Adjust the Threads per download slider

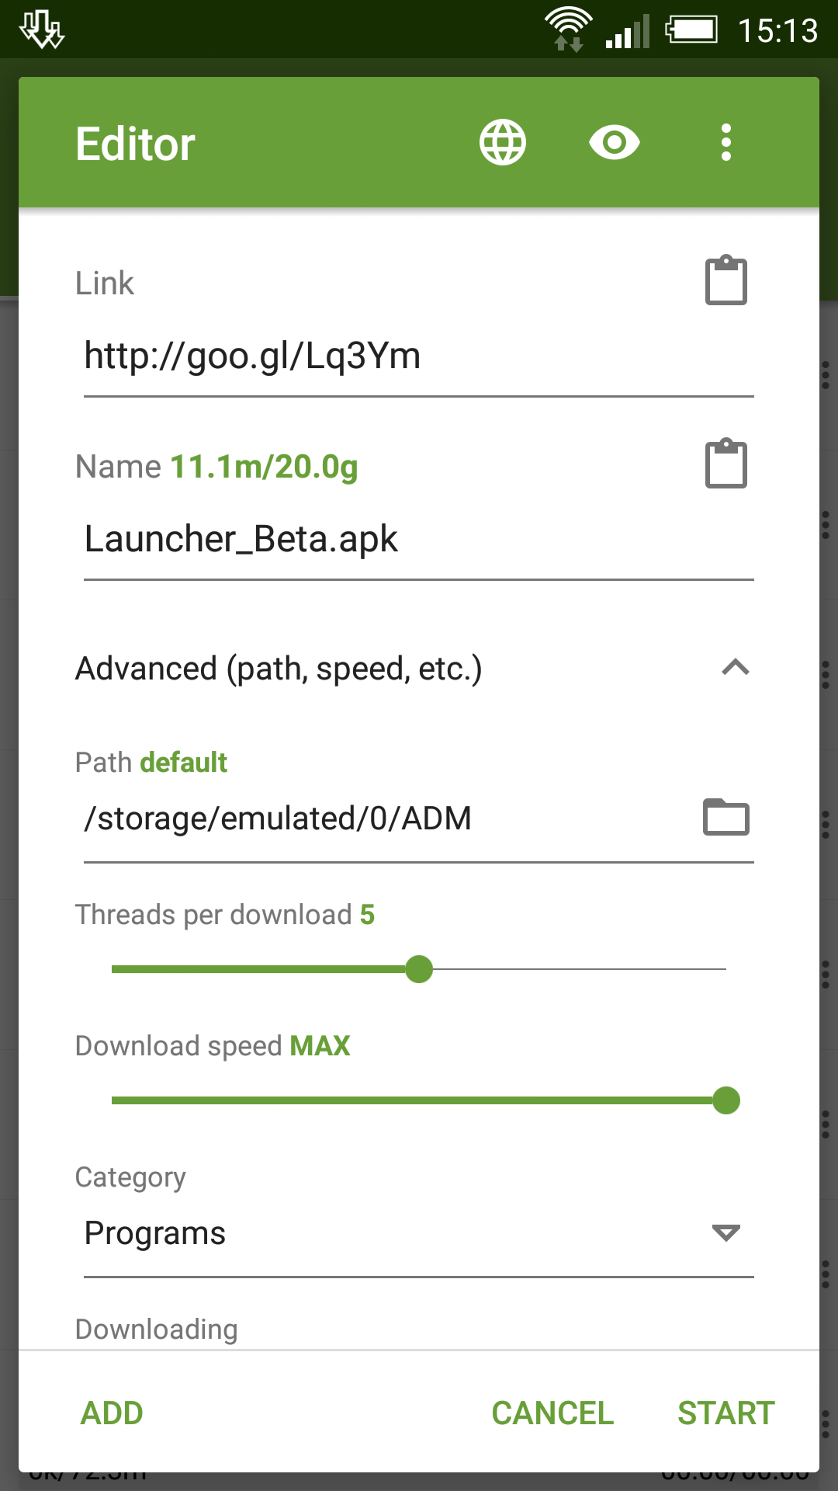(419, 969)
